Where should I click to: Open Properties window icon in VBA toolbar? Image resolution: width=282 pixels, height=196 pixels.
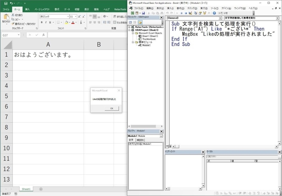(x=200, y=13)
